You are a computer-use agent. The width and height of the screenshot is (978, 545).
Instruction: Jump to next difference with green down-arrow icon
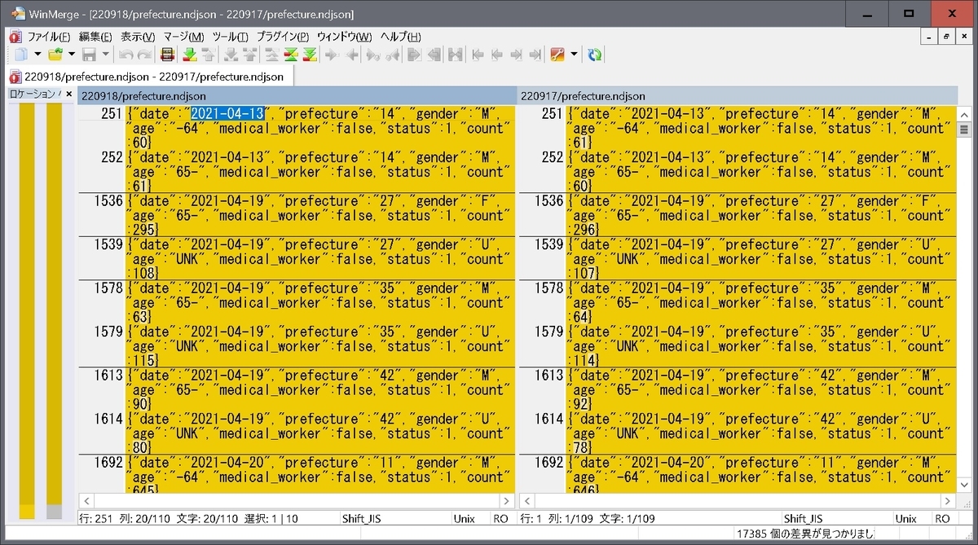(x=189, y=55)
